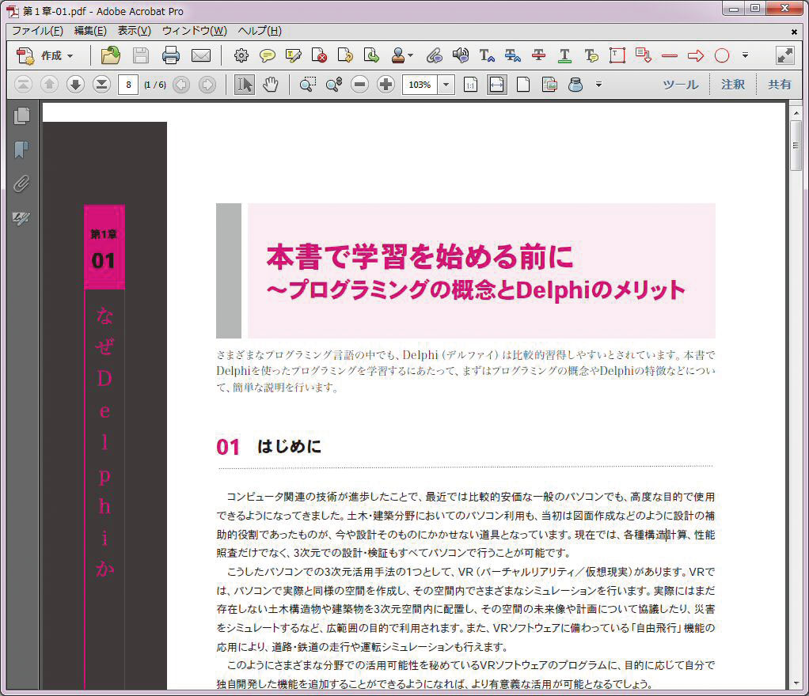This screenshot has height=696, width=809.
Task: Select the marquee zoom tool
Action: point(307,85)
